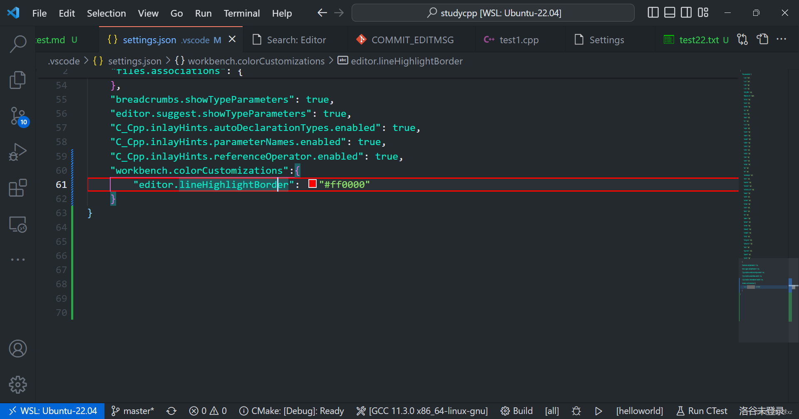Go forward with the right arrow

[339, 13]
